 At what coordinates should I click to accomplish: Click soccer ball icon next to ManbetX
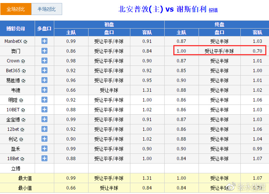click(26, 41)
